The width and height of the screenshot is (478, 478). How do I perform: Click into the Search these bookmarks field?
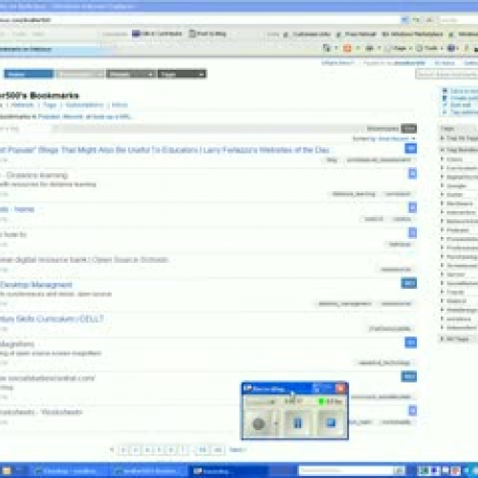point(446,75)
